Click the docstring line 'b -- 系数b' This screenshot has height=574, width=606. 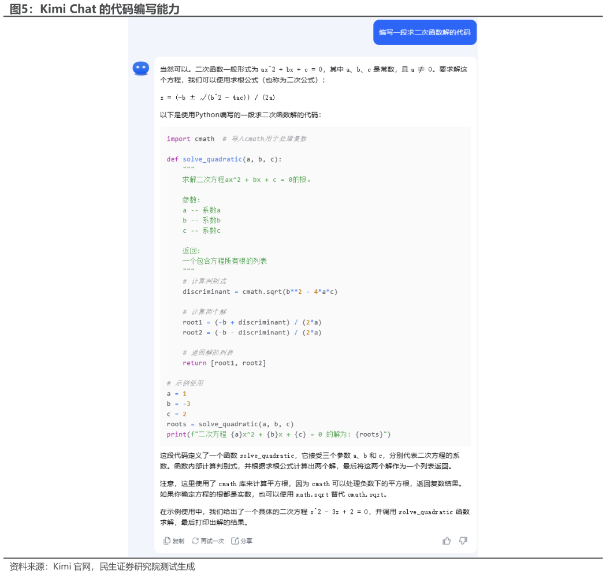coord(202,220)
